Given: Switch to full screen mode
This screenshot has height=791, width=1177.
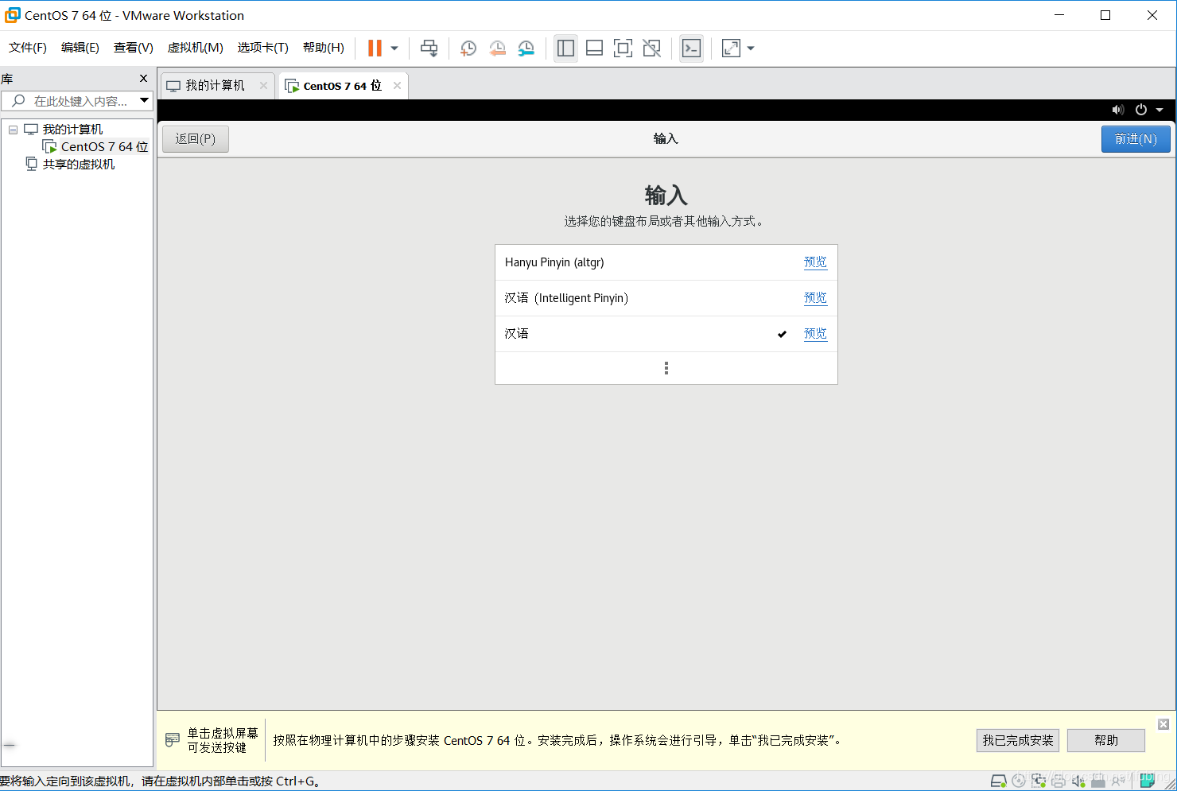Looking at the screenshot, I should click(x=623, y=48).
